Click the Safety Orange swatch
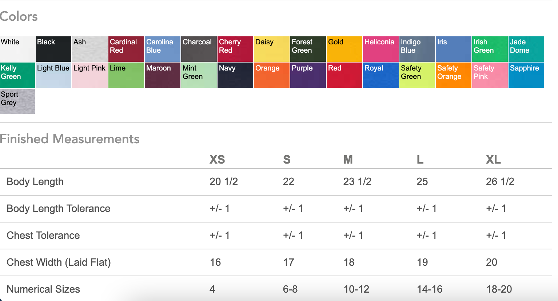 point(454,75)
